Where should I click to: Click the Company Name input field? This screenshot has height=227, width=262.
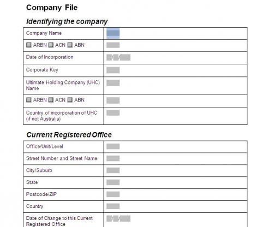pos(113,33)
